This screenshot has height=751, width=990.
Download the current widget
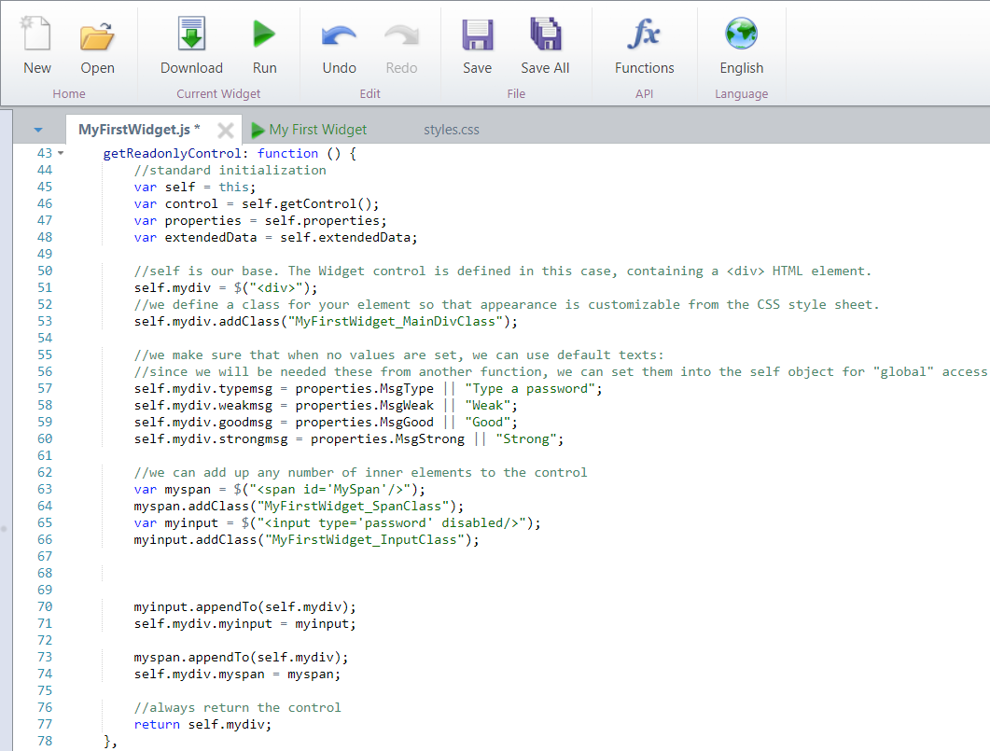pos(191,35)
